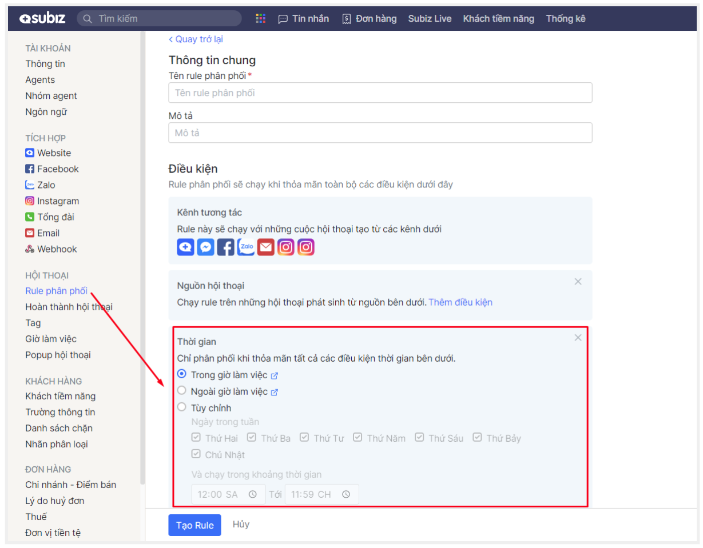Image resolution: width=703 pixels, height=548 pixels.
Task: Choose the Tùy chỉnh time option
Action: point(182,407)
